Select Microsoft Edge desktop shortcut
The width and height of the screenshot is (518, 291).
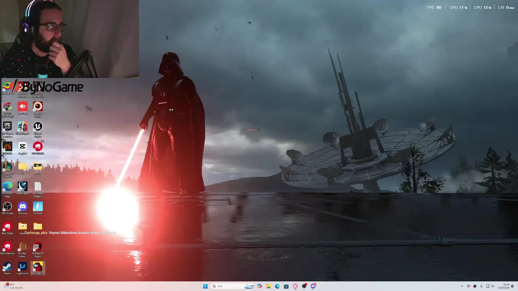(x=7, y=190)
